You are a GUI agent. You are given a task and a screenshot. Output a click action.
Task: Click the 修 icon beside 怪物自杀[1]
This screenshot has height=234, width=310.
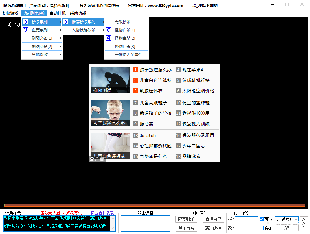(108, 30)
